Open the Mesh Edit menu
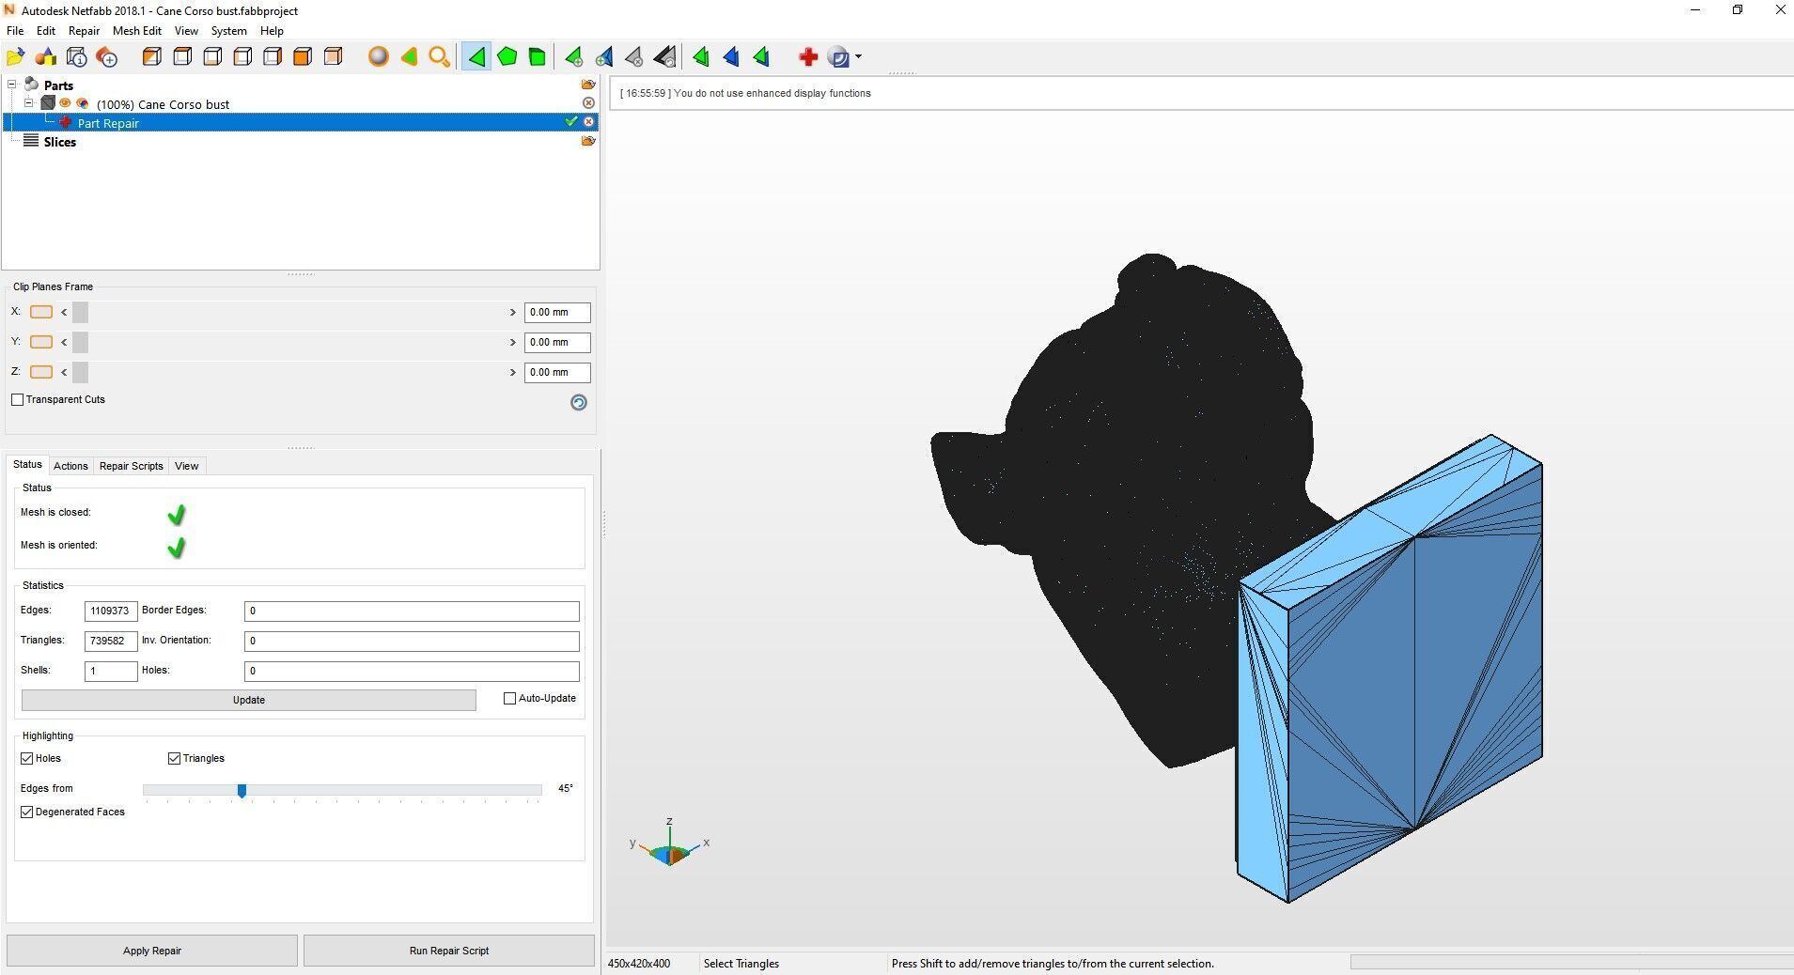 coord(137,31)
